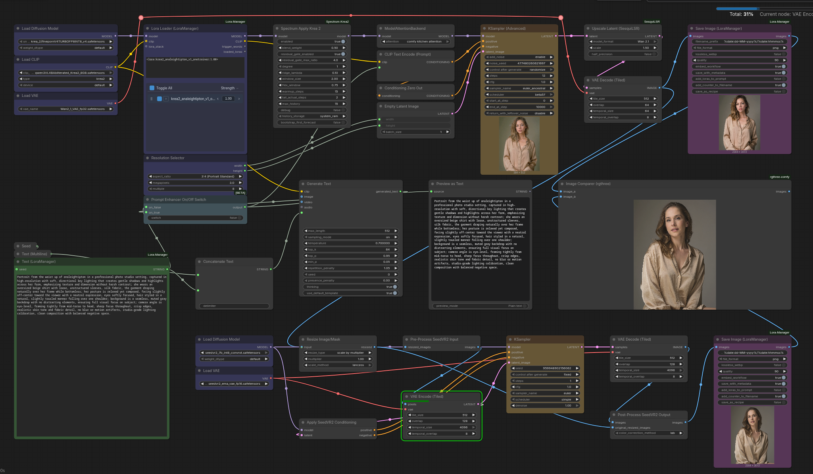Expand the collapsed Seed node via its dot
The width and height of the screenshot is (813, 474).
[18, 246]
